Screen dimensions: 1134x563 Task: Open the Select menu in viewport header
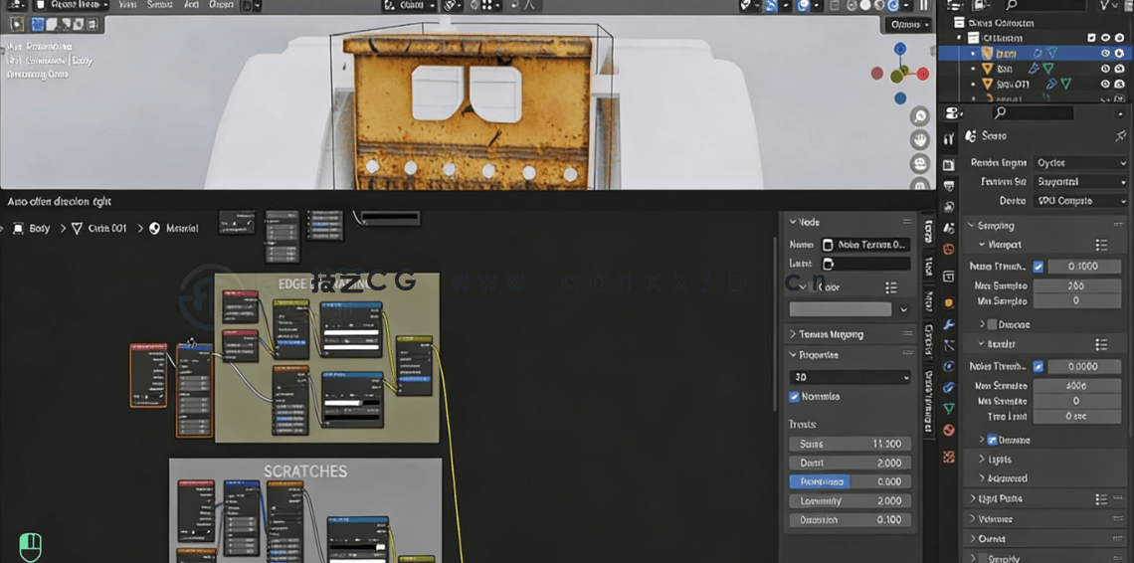[x=159, y=5]
